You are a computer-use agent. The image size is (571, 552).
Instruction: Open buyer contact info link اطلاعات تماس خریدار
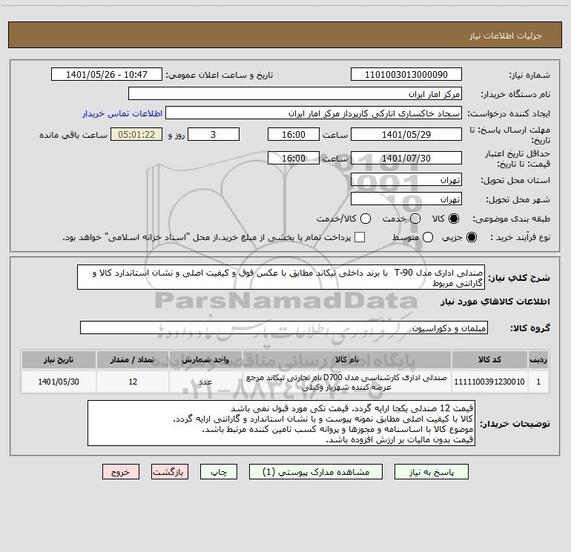click(x=122, y=113)
